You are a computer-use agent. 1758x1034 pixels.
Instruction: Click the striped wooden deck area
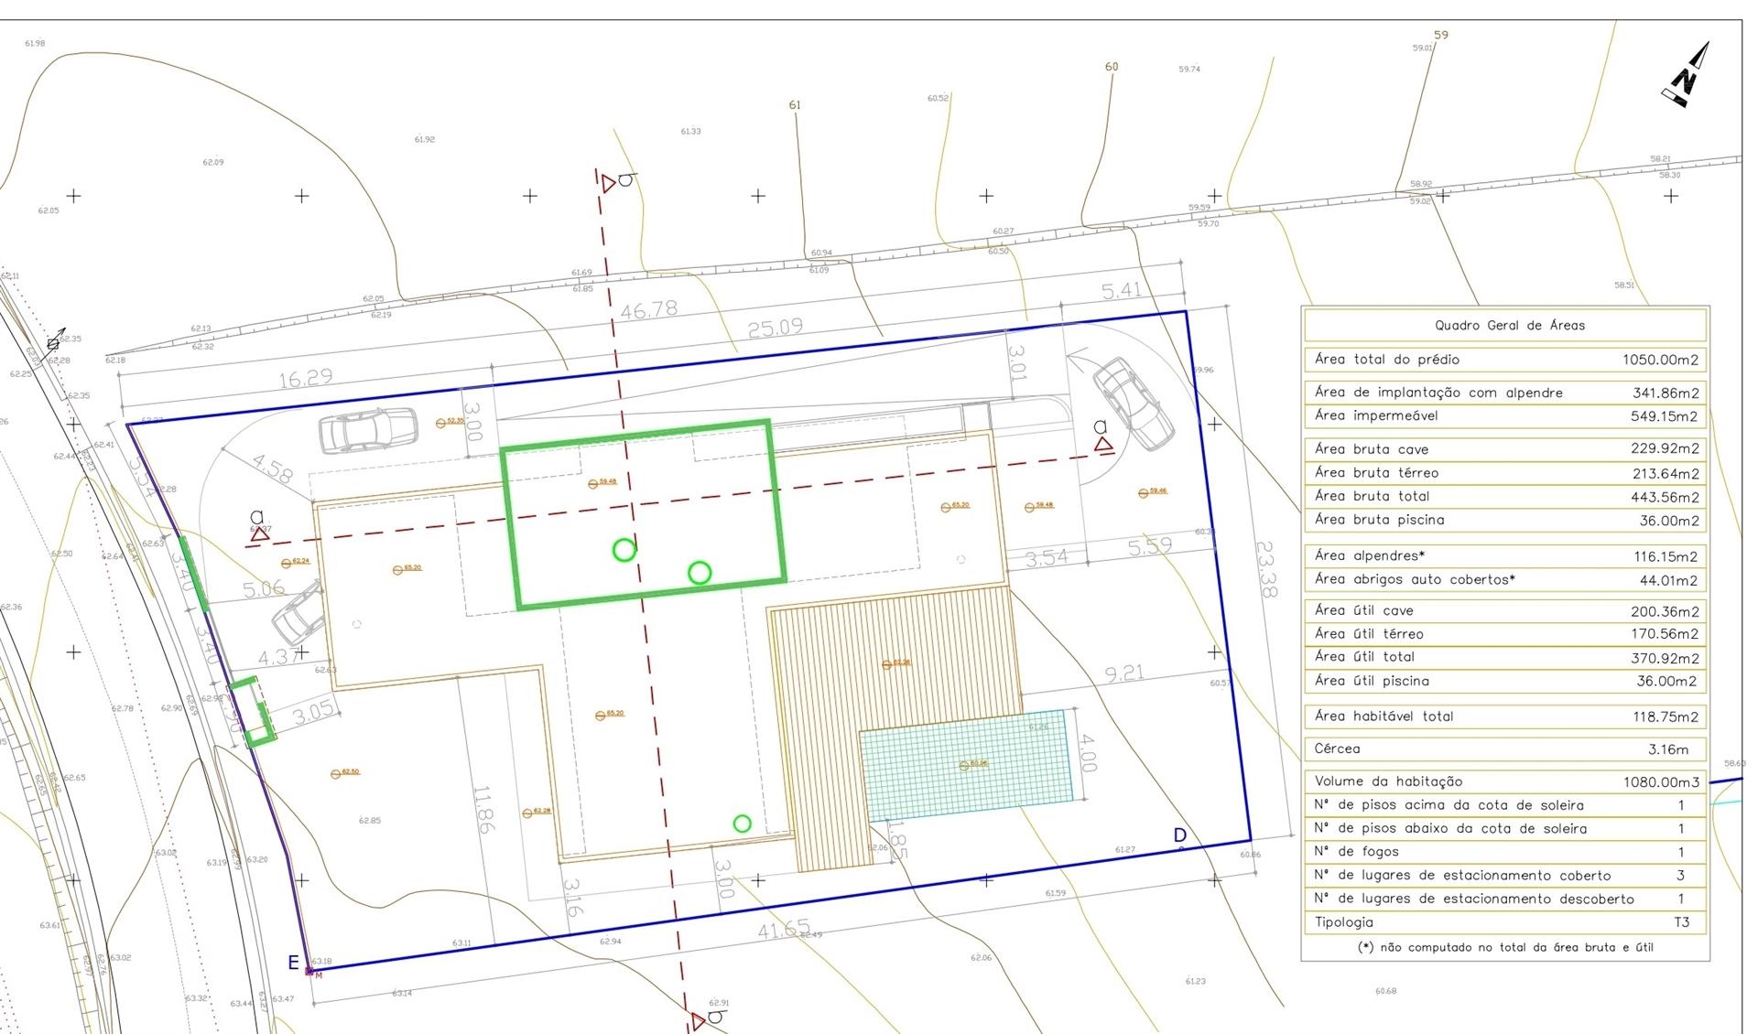(x=893, y=659)
